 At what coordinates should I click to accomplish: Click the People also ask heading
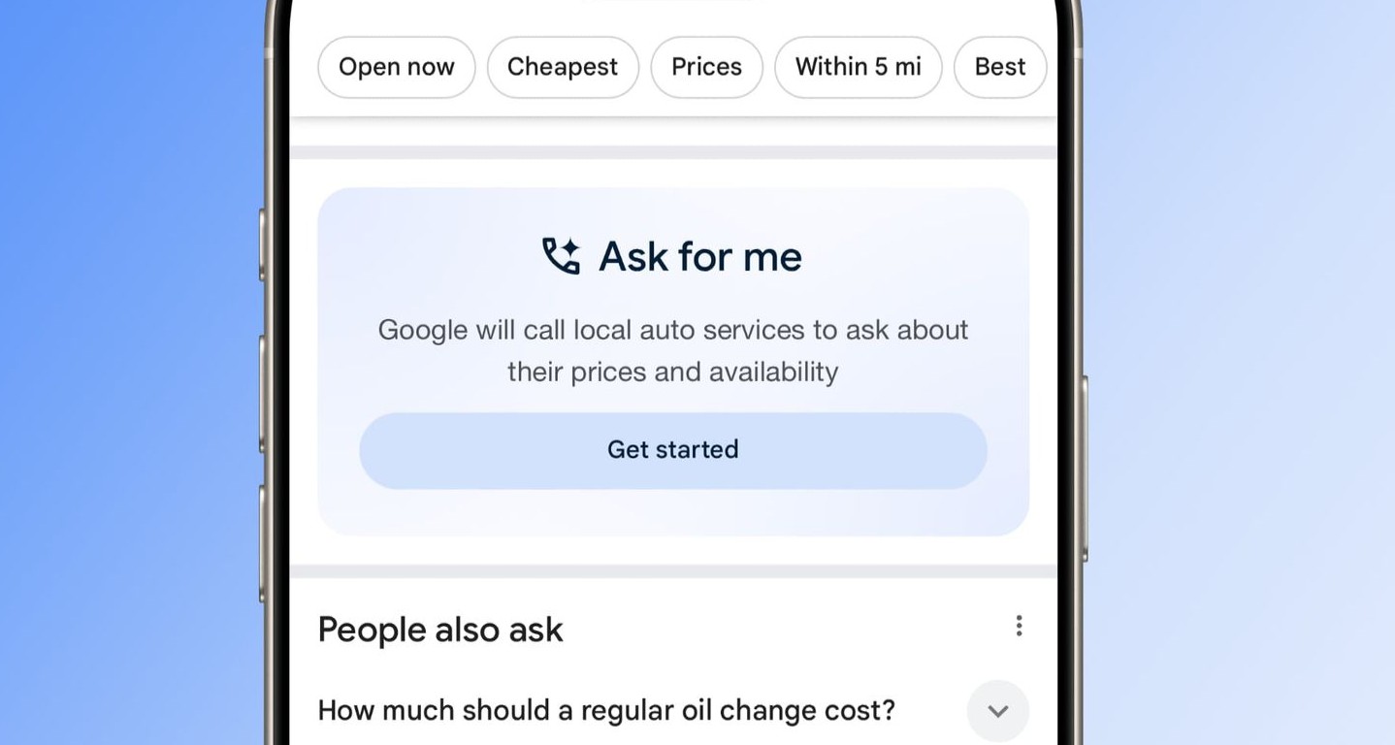tap(440, 631)
